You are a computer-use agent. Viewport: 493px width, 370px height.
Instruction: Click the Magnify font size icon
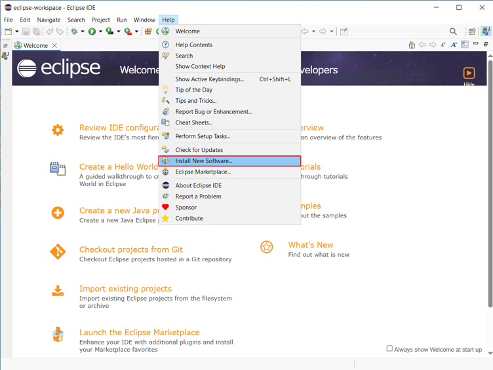point(454,45)
